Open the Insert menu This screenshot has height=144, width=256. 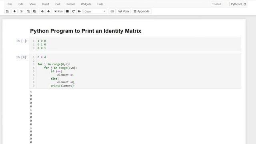coord(45,4)
